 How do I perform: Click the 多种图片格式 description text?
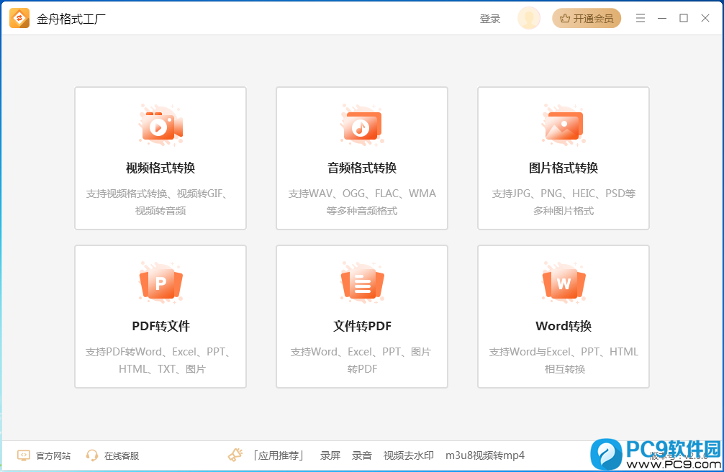pos(564,211)
